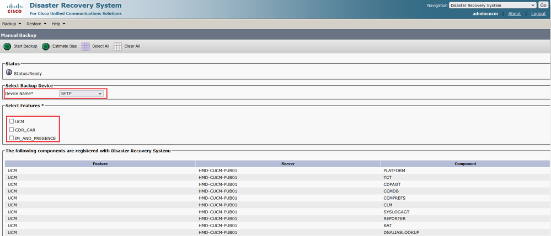Click the Component column header

(x=466, y=164)
